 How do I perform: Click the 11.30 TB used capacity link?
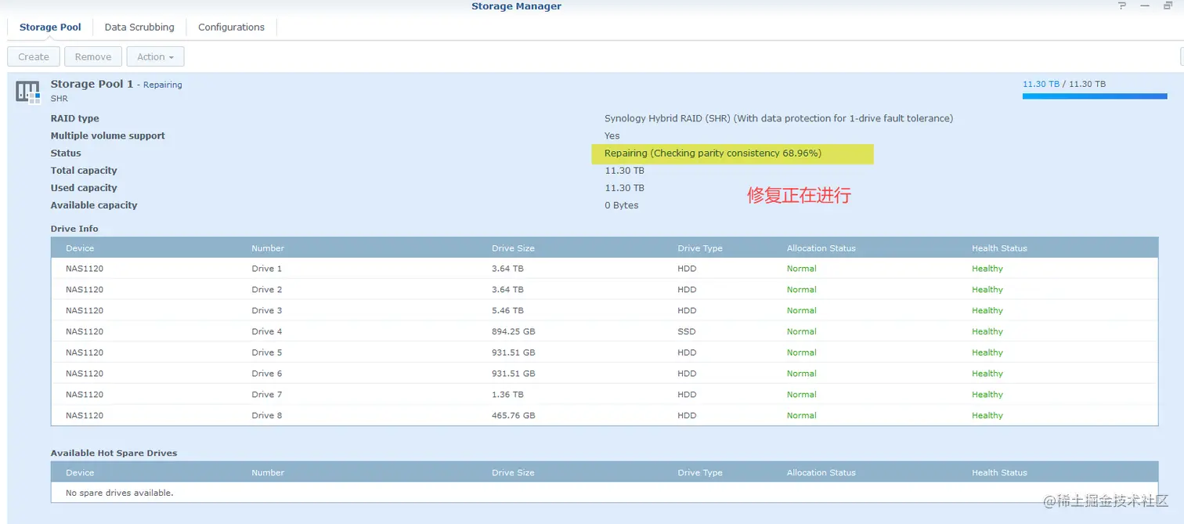[x=1041, y=84]
